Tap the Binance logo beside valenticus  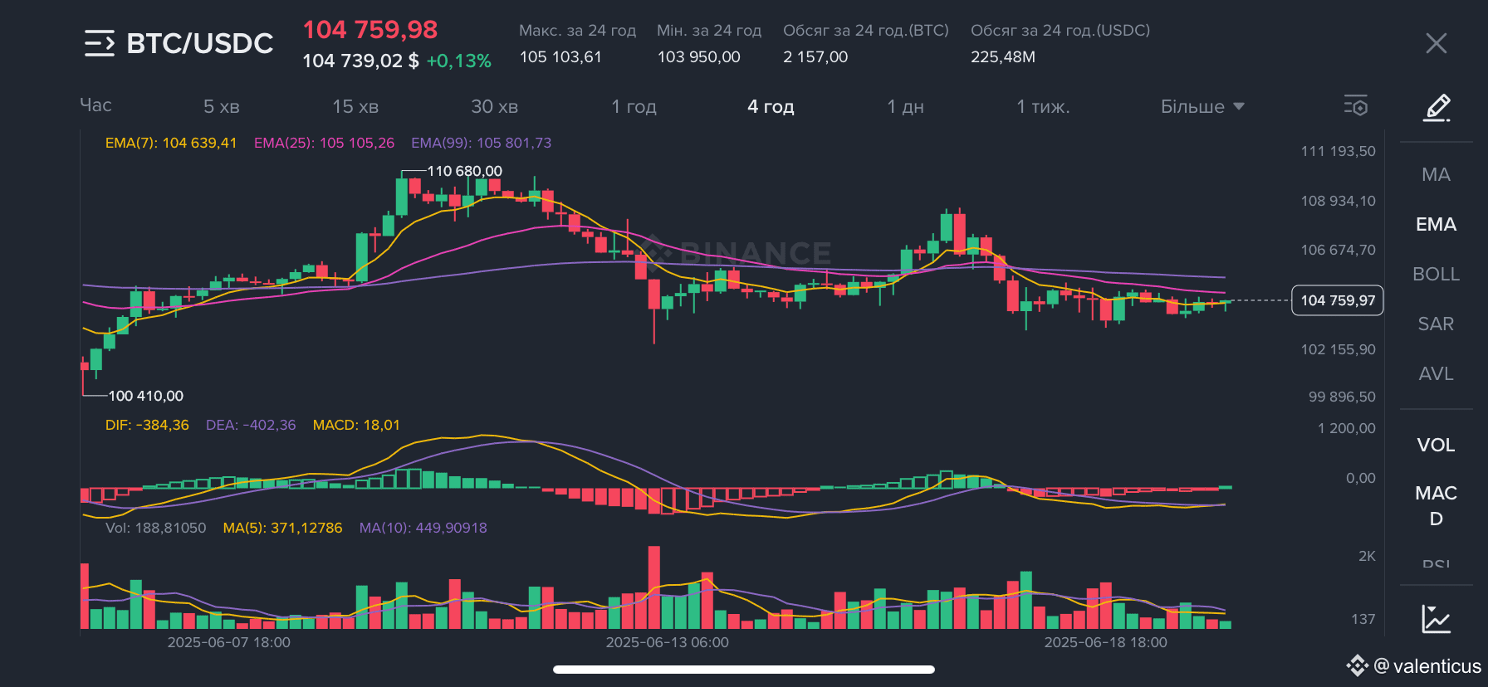[1358, 665]
